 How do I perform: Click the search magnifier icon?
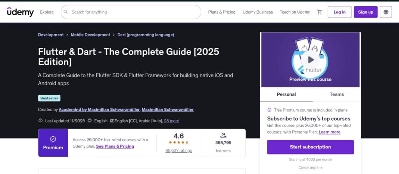[x=66, y=12]
